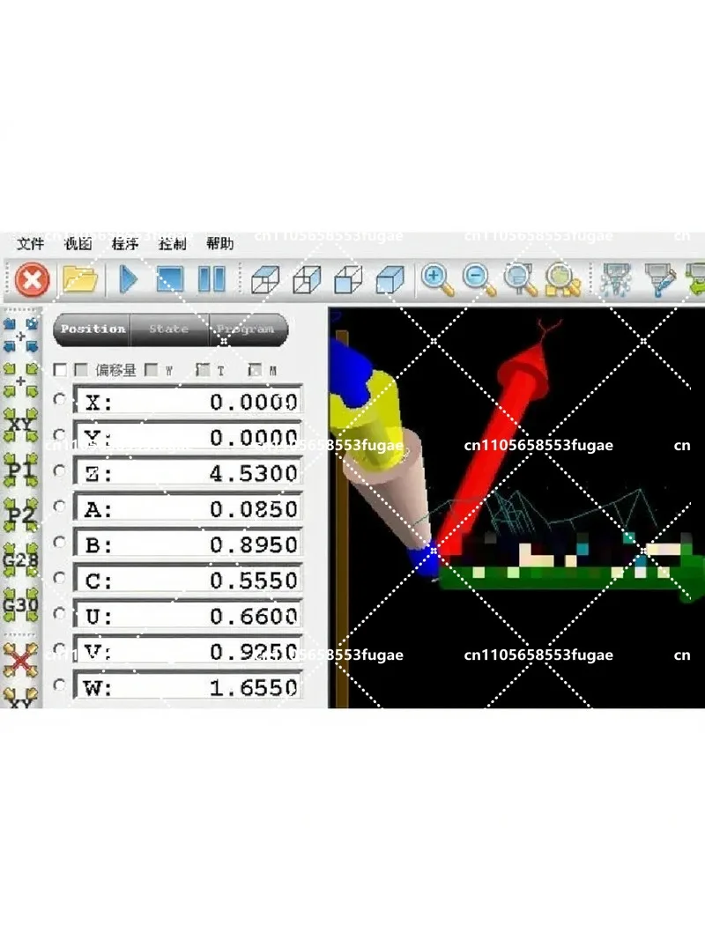The width and height of the screenshot is (705, 940).
Task: Click the G30 sidebar icon
Action: click(x=21, y=605)
